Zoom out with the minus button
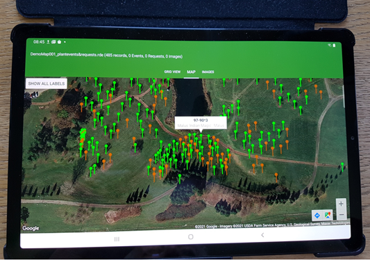 (342, 215)
